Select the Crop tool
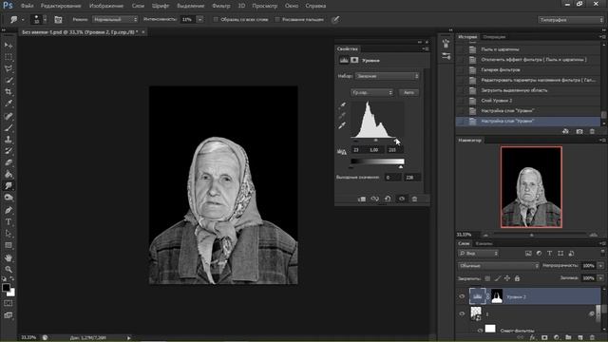This screenshot has width=608, height=342. (x=9, y=92)
